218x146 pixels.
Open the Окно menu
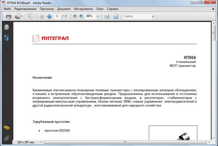pos(100,9)
